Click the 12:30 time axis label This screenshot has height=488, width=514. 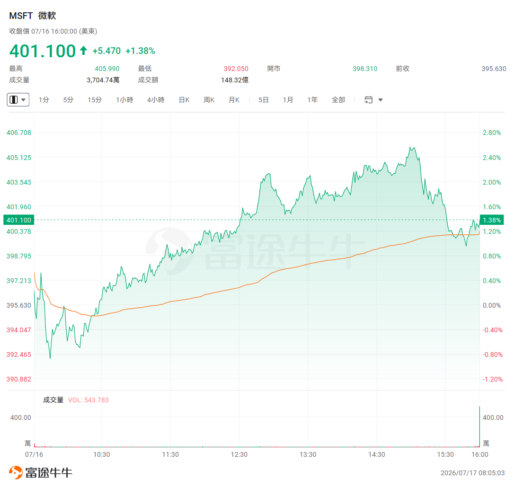[x=239, y=454]
